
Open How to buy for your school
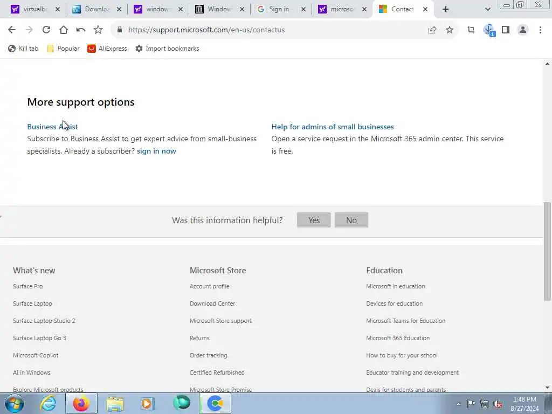point(402,355)
